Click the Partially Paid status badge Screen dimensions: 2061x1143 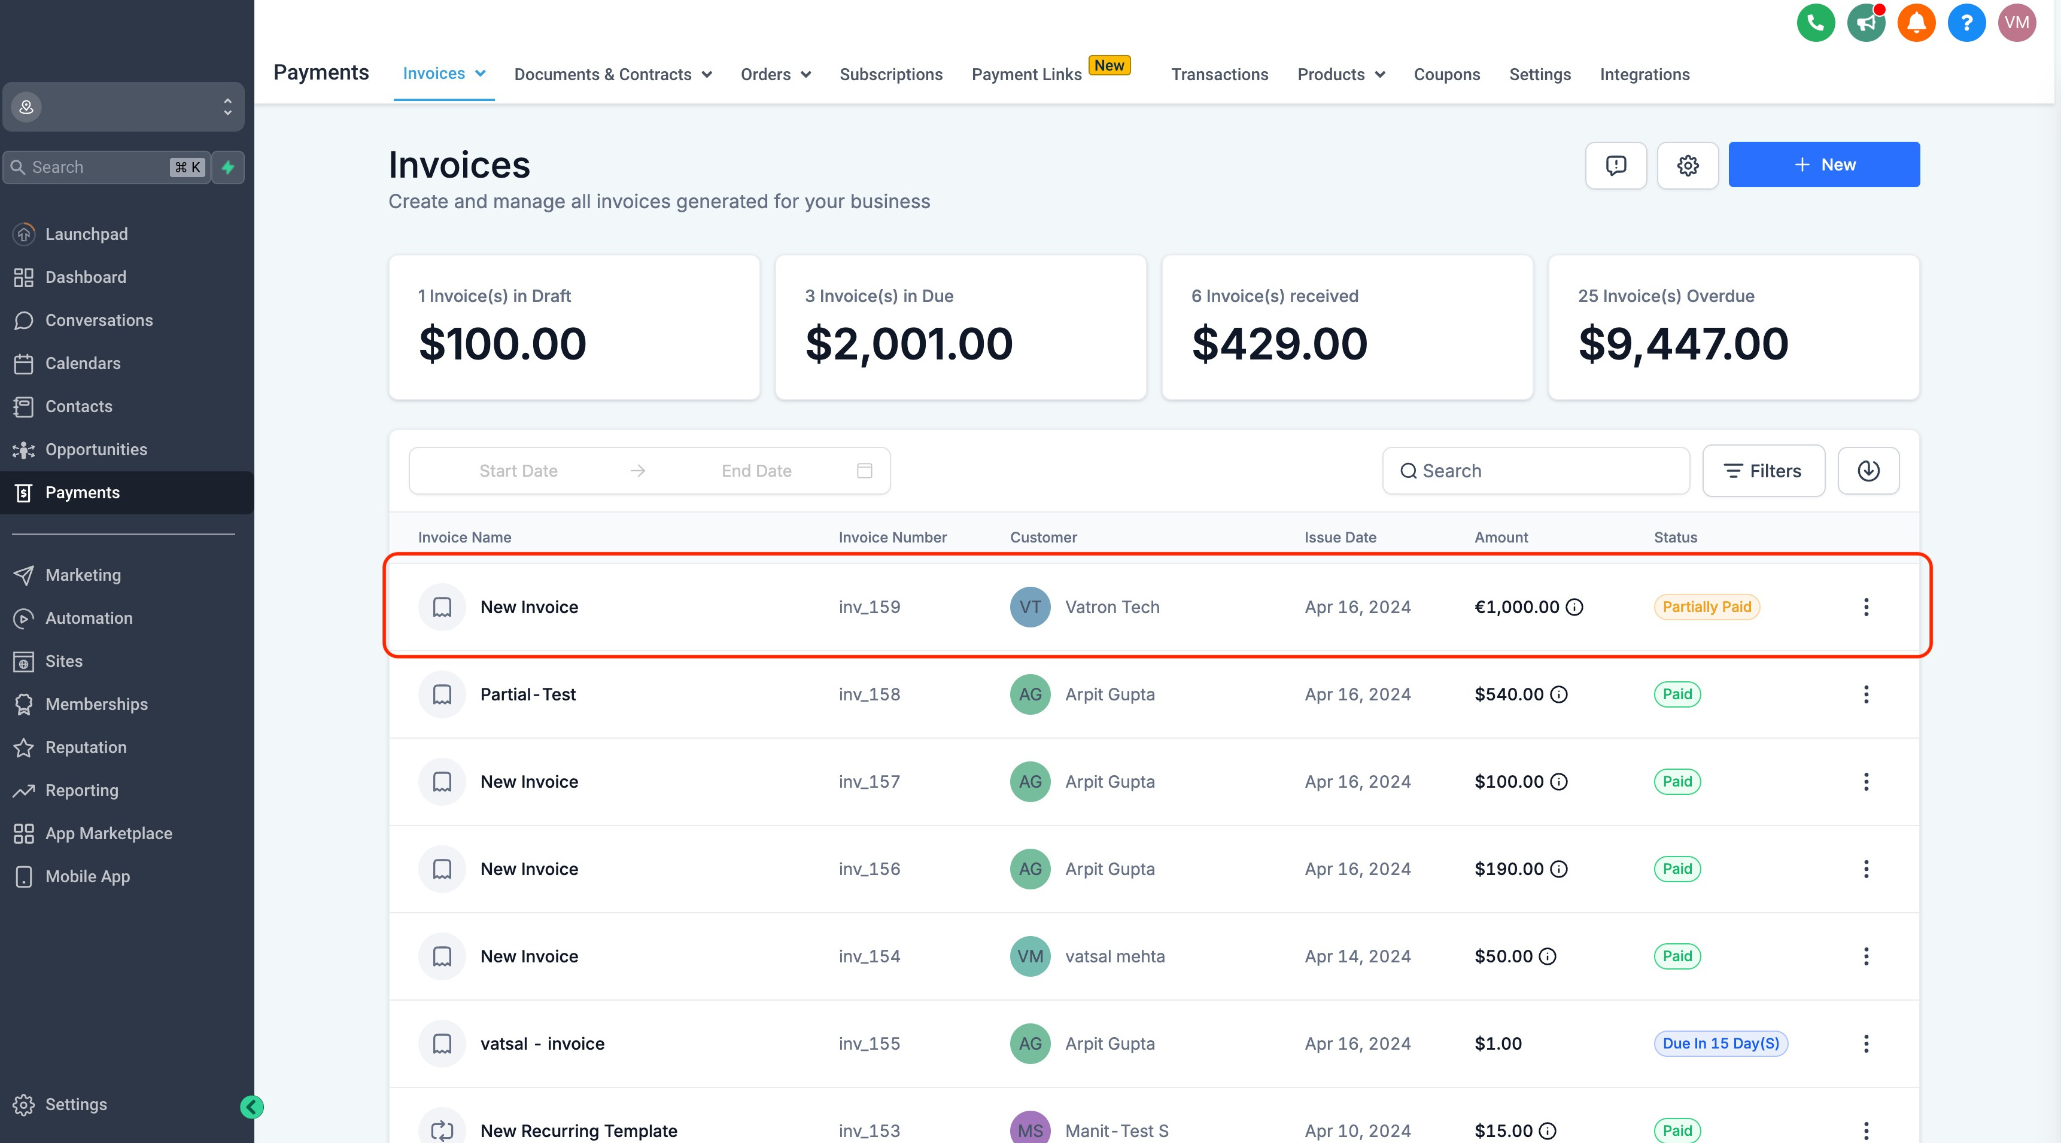(1706, 607)
